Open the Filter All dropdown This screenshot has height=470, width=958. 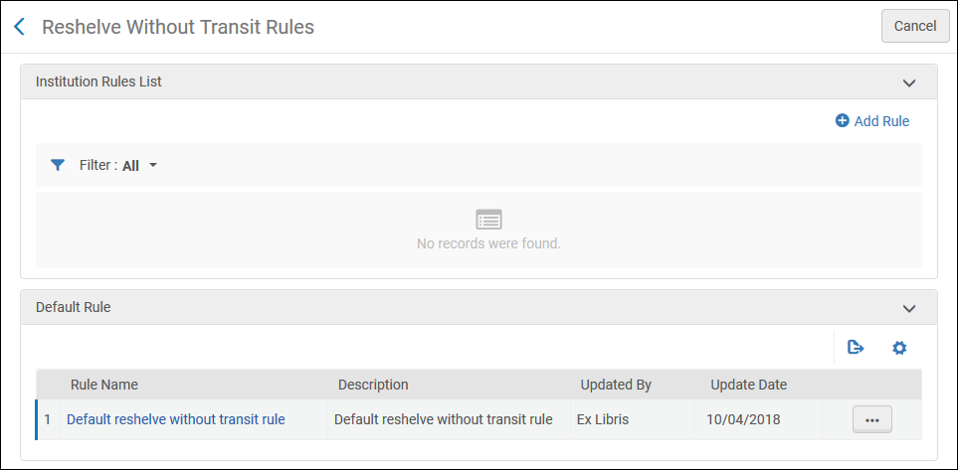tap(139, 166)
